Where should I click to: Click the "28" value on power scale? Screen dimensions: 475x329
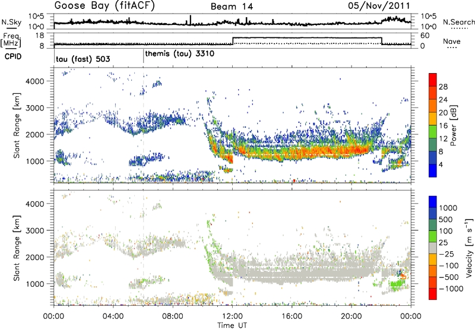pos(443,87)
